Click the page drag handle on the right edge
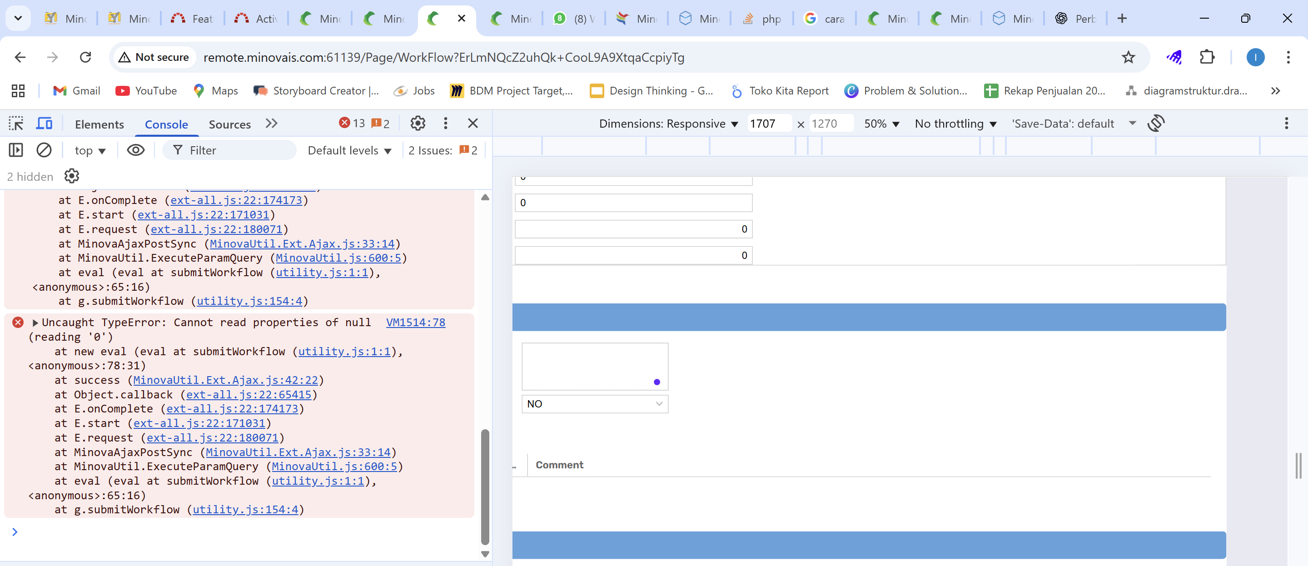 1298,466
